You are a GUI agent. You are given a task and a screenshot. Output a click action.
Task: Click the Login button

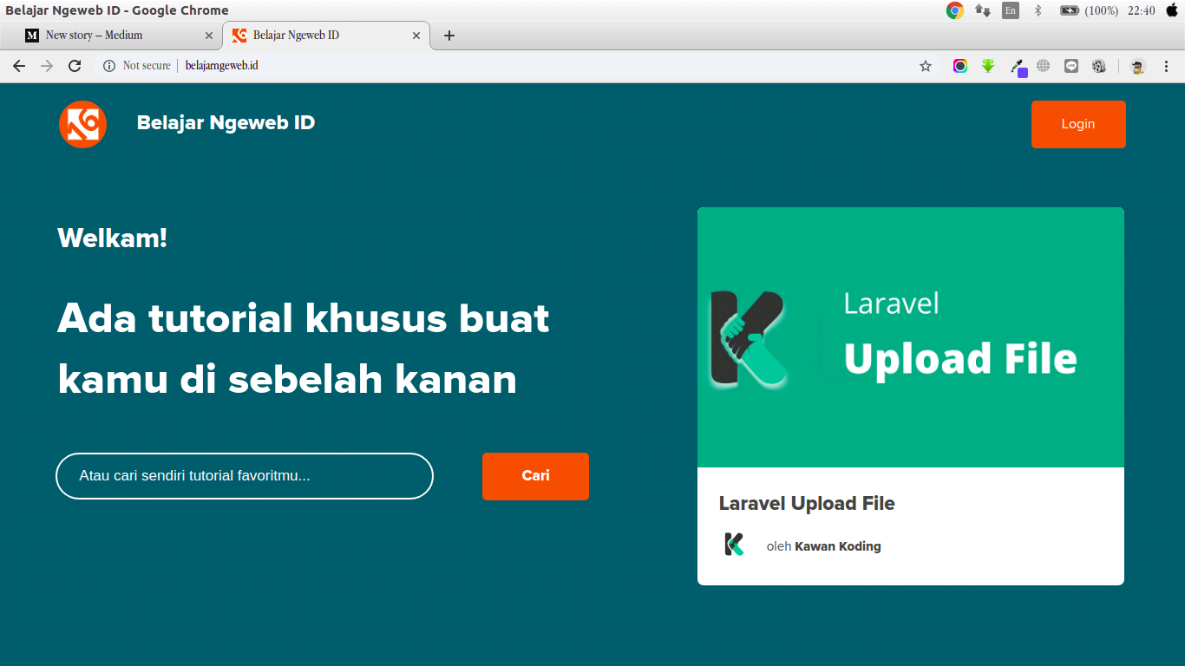(x=1078, y=124)
